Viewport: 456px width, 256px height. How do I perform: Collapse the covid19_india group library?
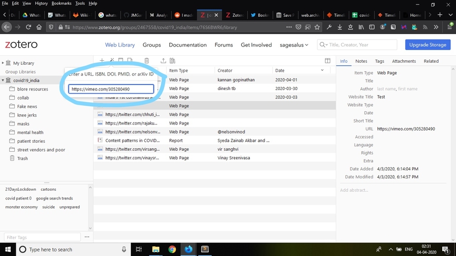click(3, 80)
